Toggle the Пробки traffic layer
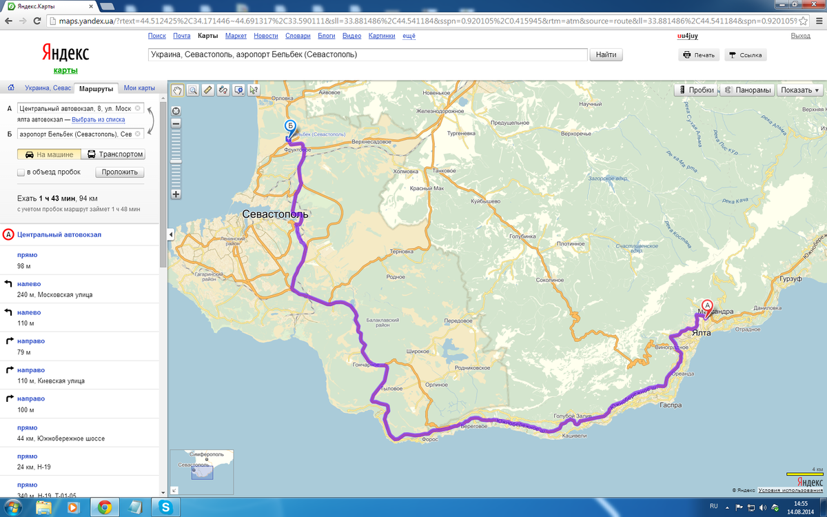Viewport: 827px width, 517px height. click(695, 90)
